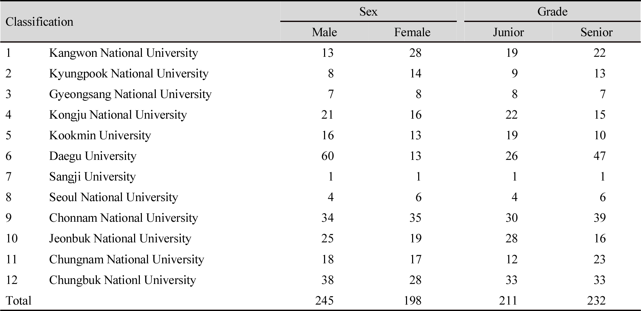The height and width of the screenshot is (311, 641).
Task: Select Kyungpook National University row label
Action: [x=129, y=74]
